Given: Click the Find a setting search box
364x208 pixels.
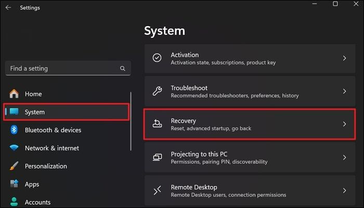Looking at the screenshot, I should point(62,68).
